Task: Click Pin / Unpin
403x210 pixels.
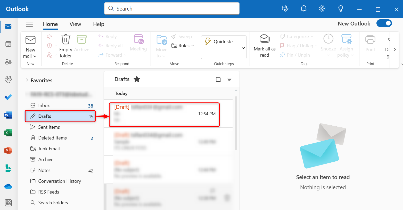Action: 295,55
